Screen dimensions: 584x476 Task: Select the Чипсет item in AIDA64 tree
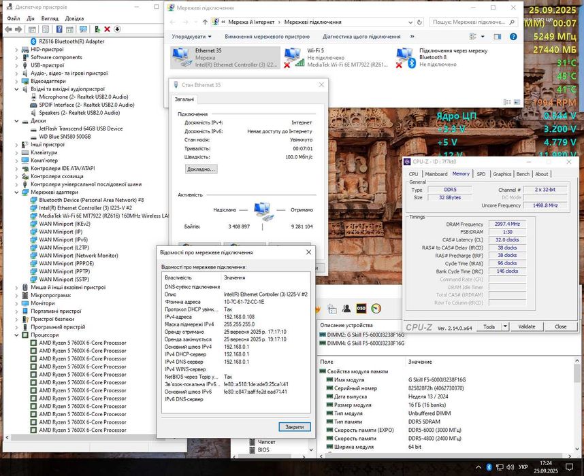(x=267, y=442)
